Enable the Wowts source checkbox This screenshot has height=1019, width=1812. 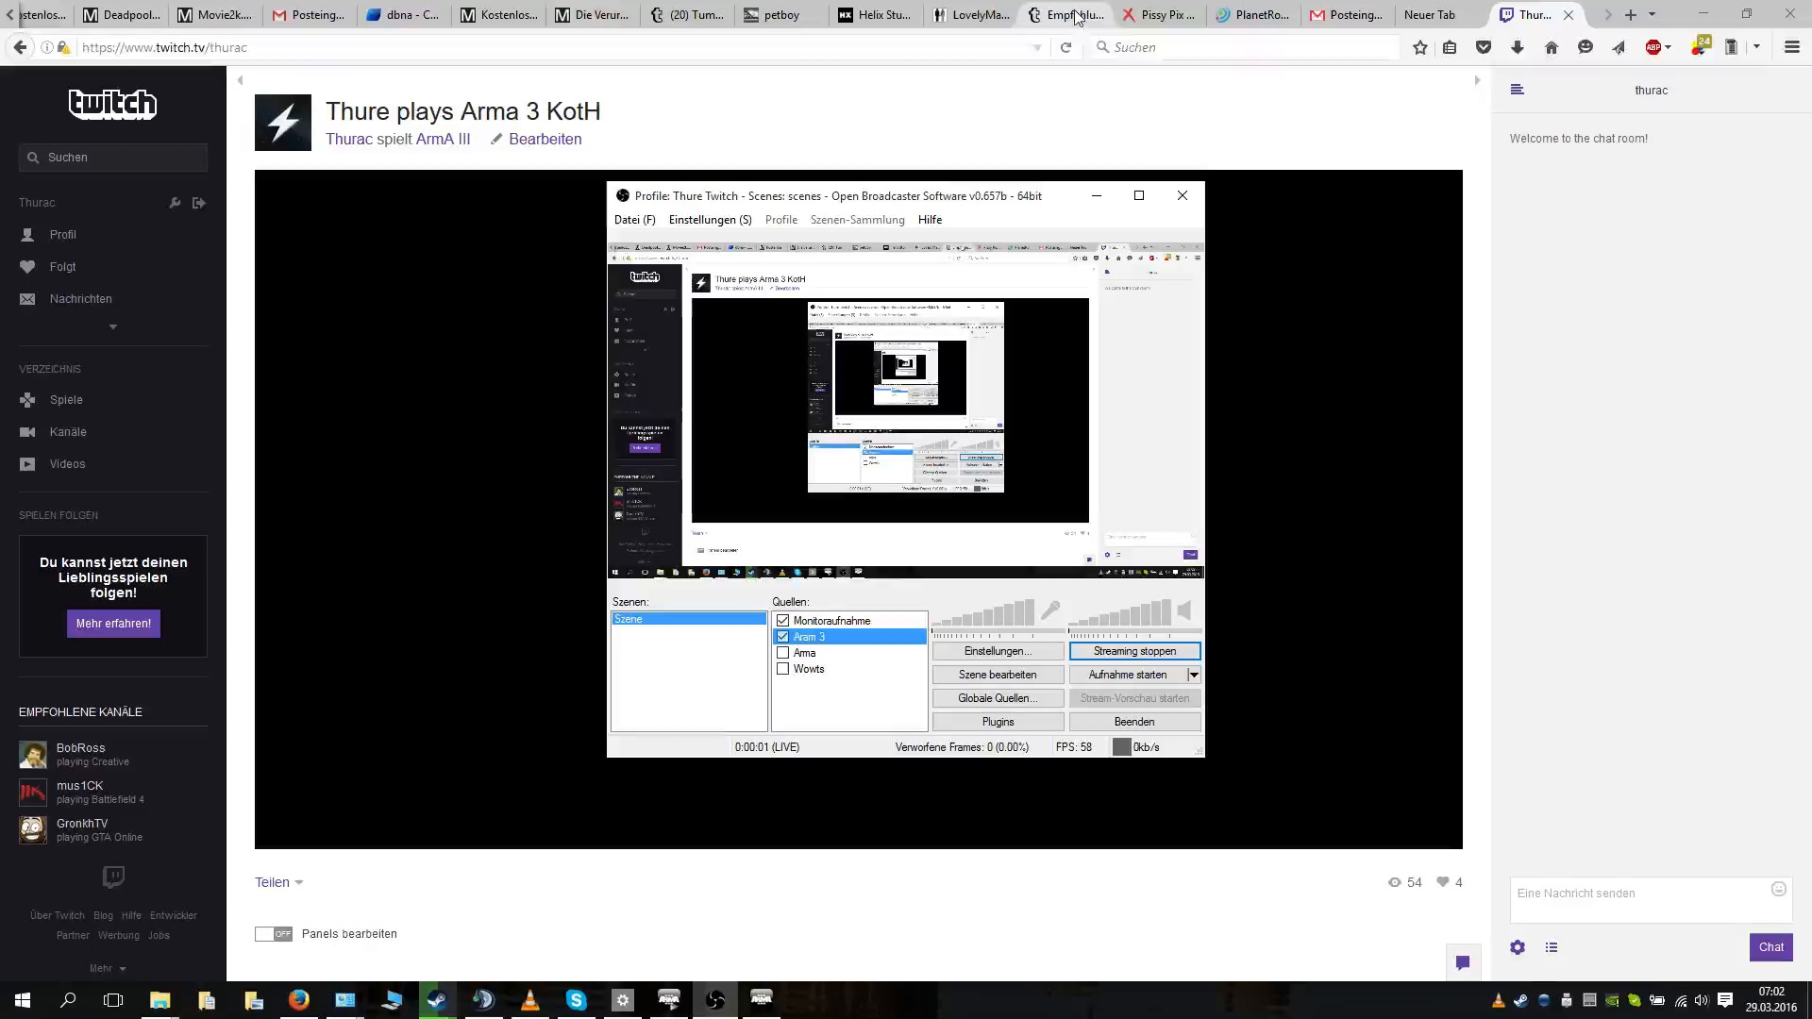pos(782,669)
